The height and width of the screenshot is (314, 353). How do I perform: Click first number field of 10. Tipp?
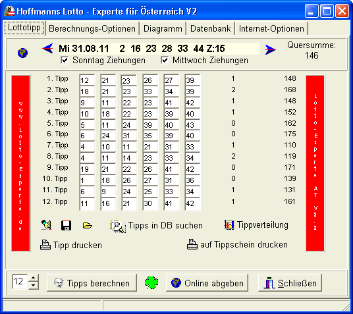point(87,180)
